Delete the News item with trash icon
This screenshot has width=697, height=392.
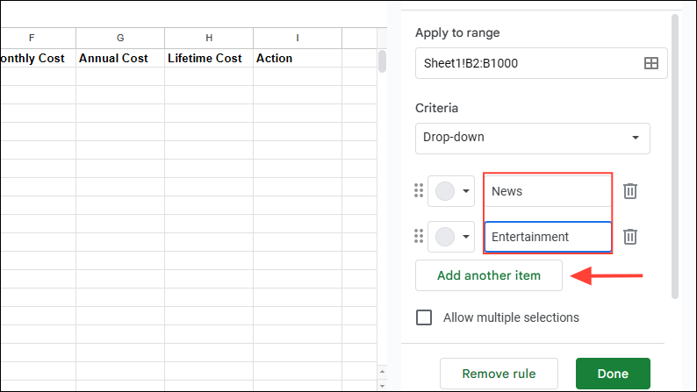(x=630, y=191)
